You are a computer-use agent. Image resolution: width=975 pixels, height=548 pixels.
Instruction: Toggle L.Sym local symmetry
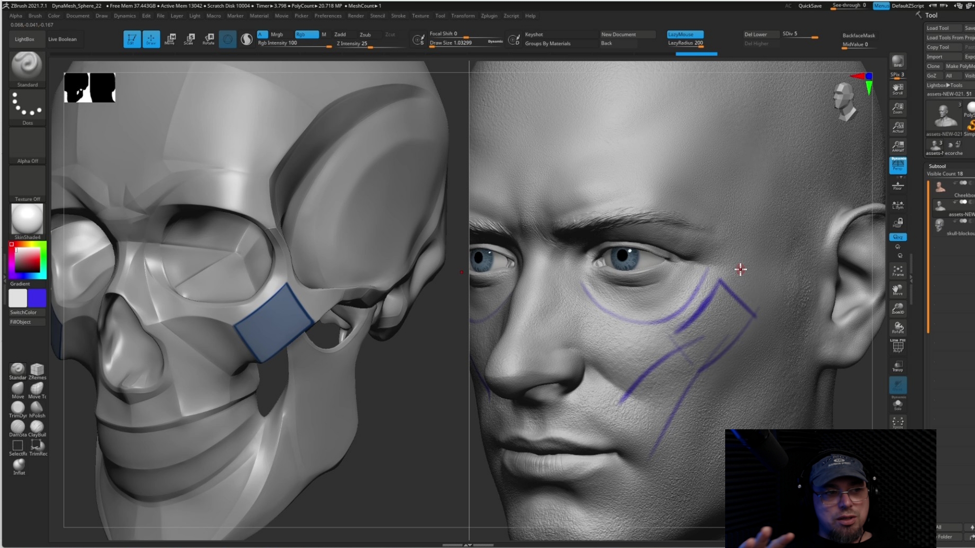coord(898,205)
